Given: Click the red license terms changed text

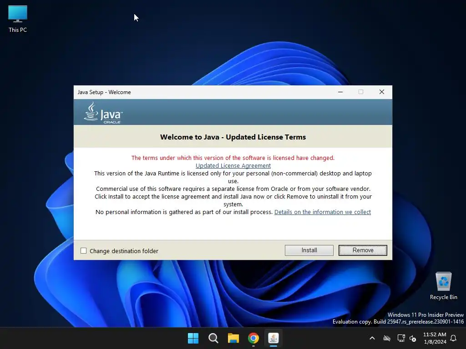Looking at the screenshot, I should pyautogui.click(x=233, y=158).
